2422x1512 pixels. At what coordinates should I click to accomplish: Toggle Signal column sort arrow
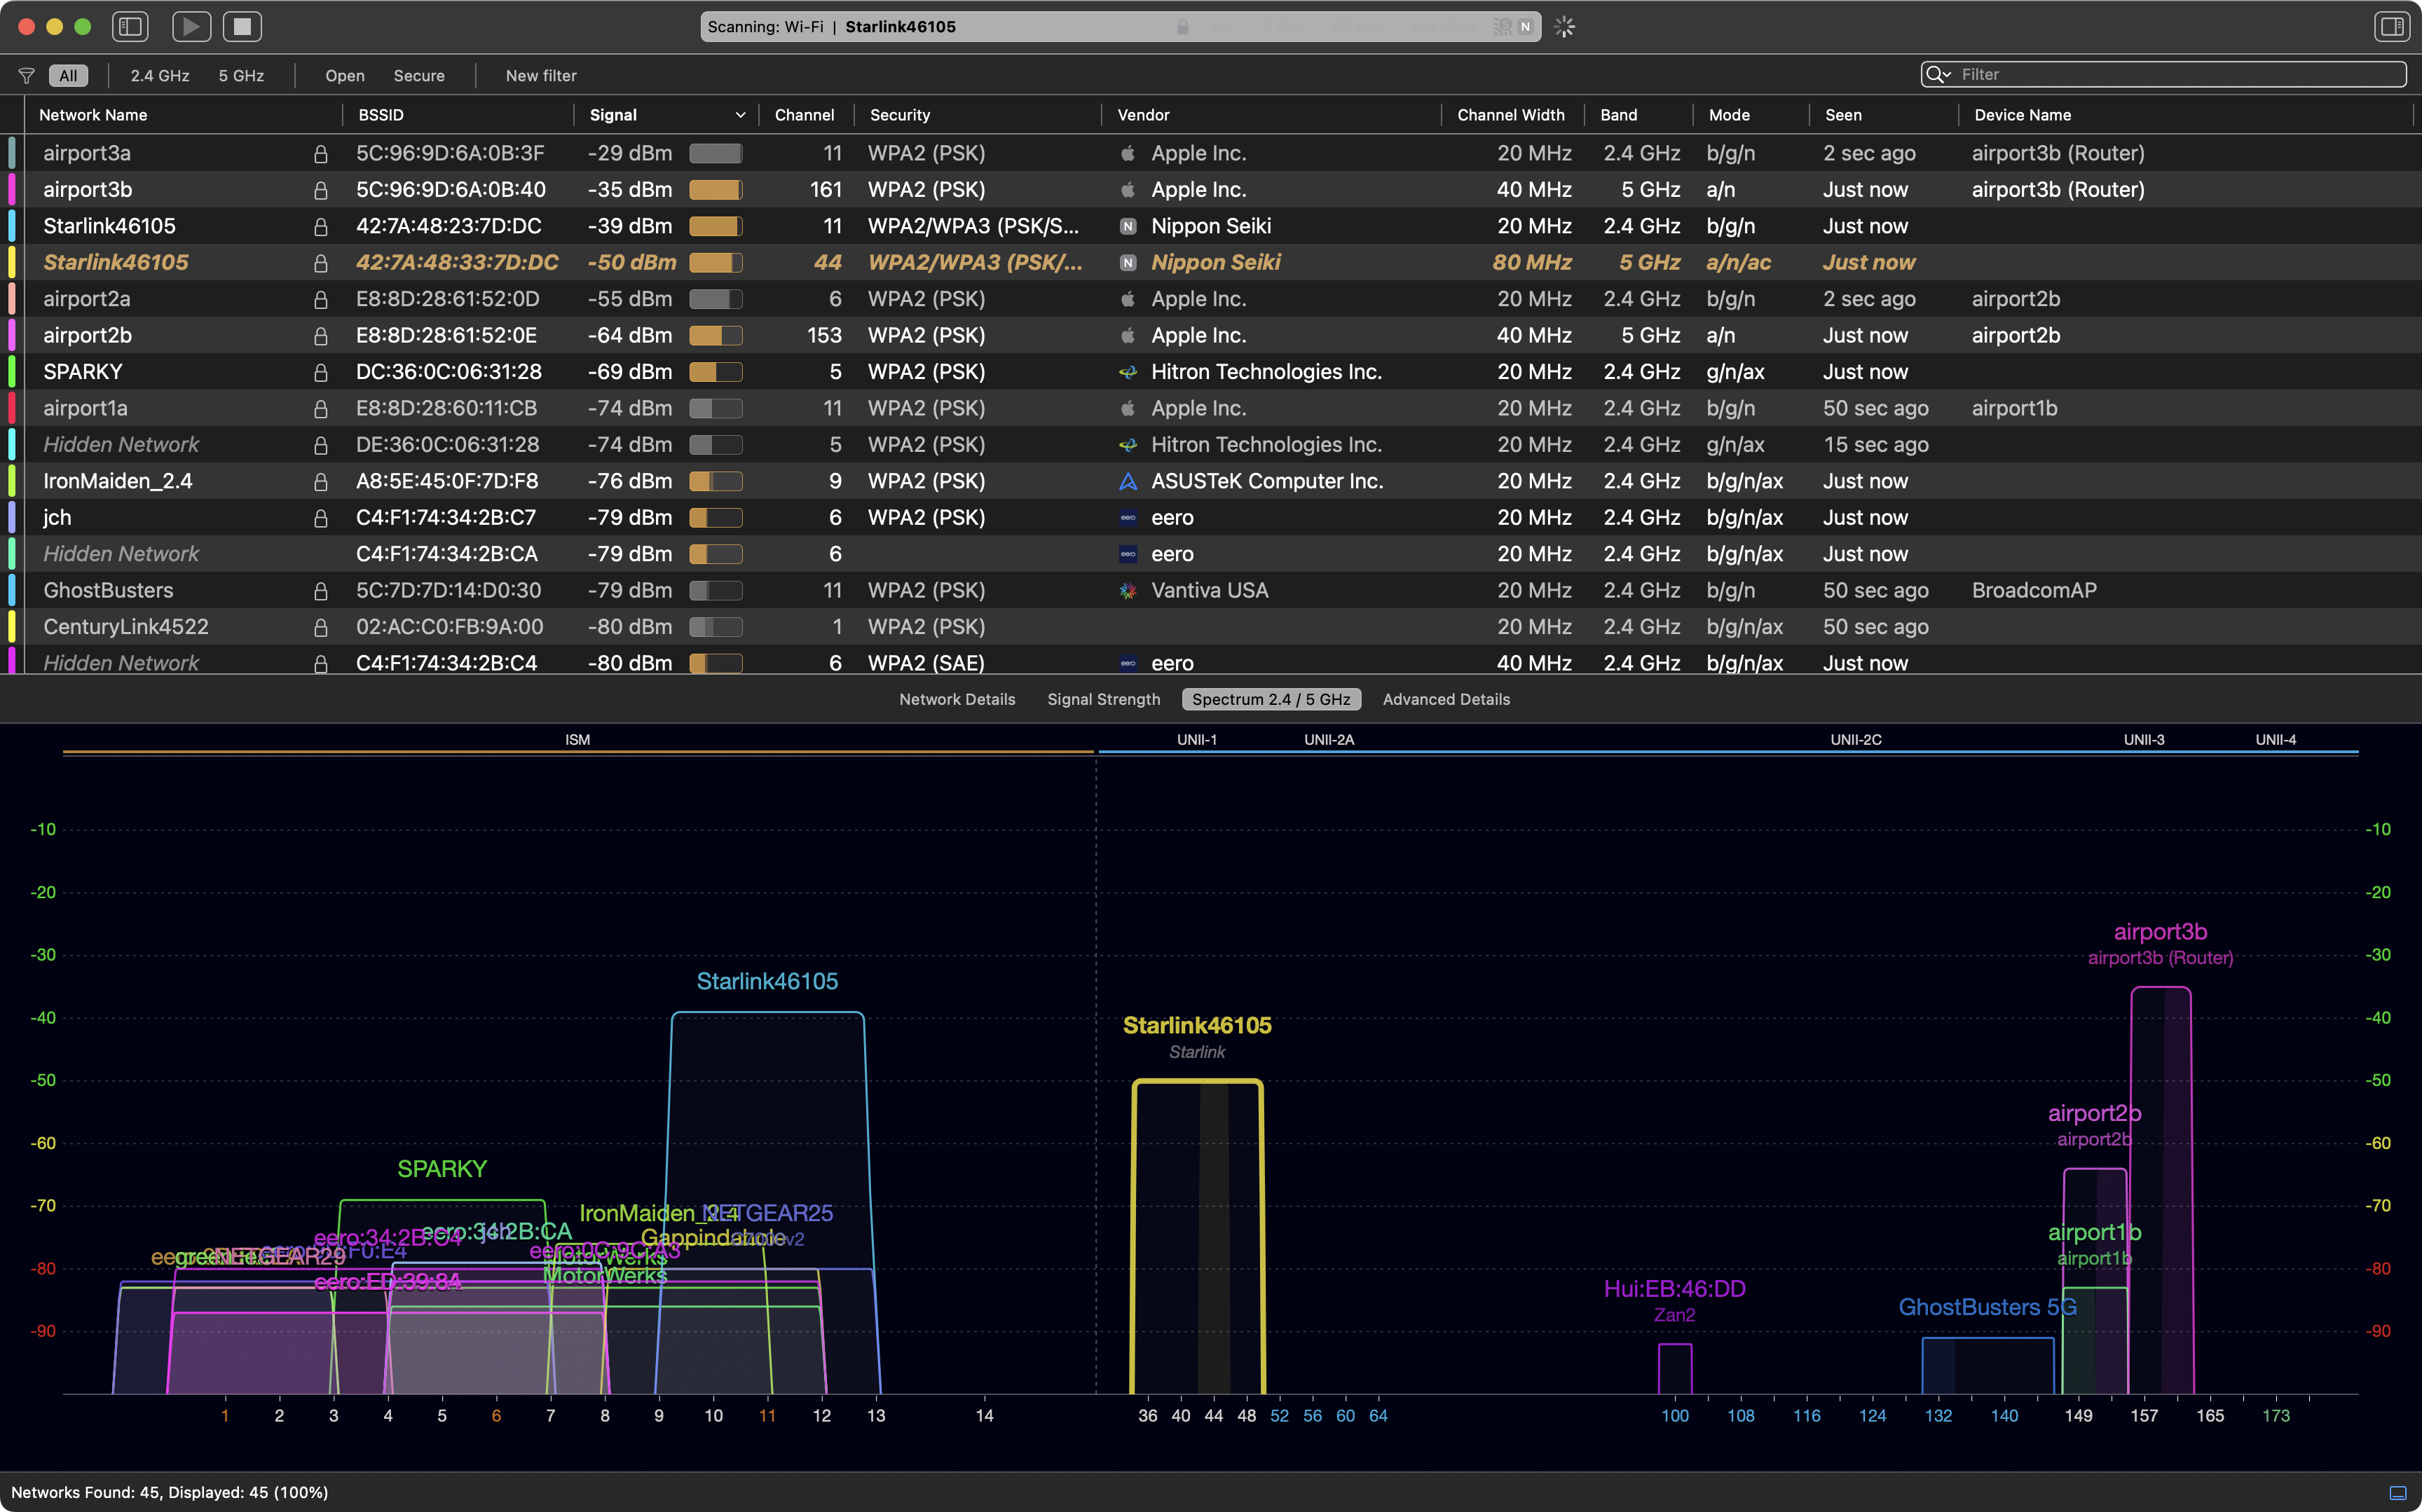(740, 115)
